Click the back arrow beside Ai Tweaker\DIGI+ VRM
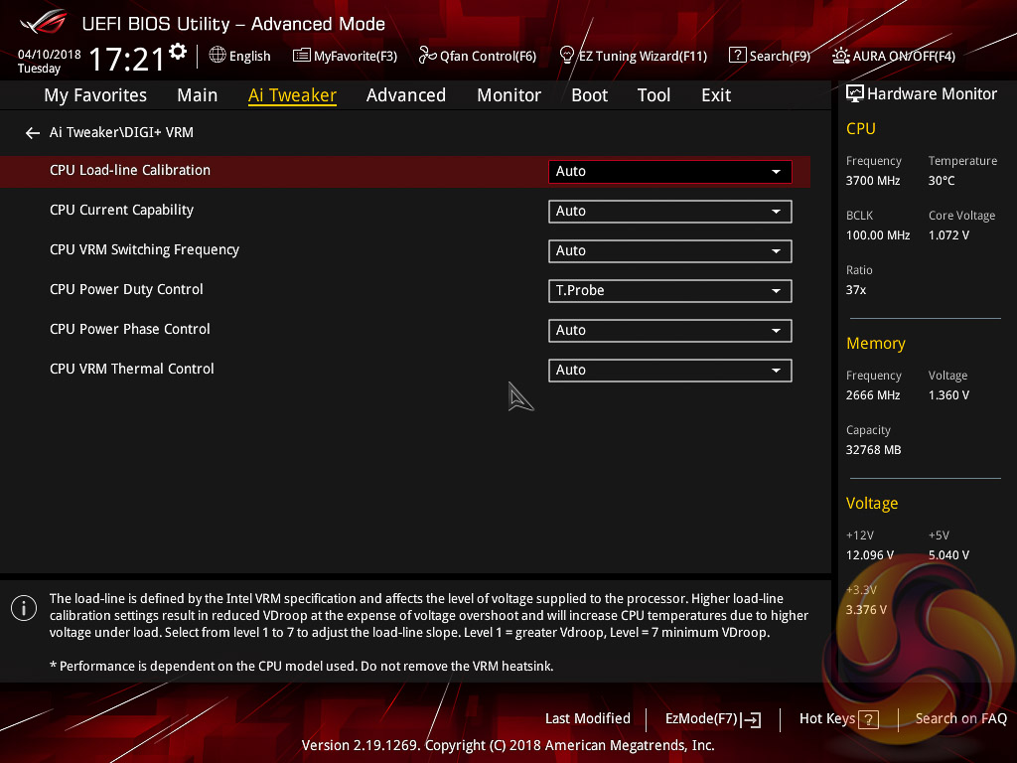 tap(32, 133)
